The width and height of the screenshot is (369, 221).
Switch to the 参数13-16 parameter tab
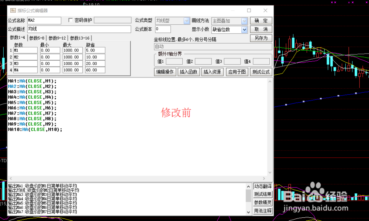pyautogui.click(x=80, y=38)
